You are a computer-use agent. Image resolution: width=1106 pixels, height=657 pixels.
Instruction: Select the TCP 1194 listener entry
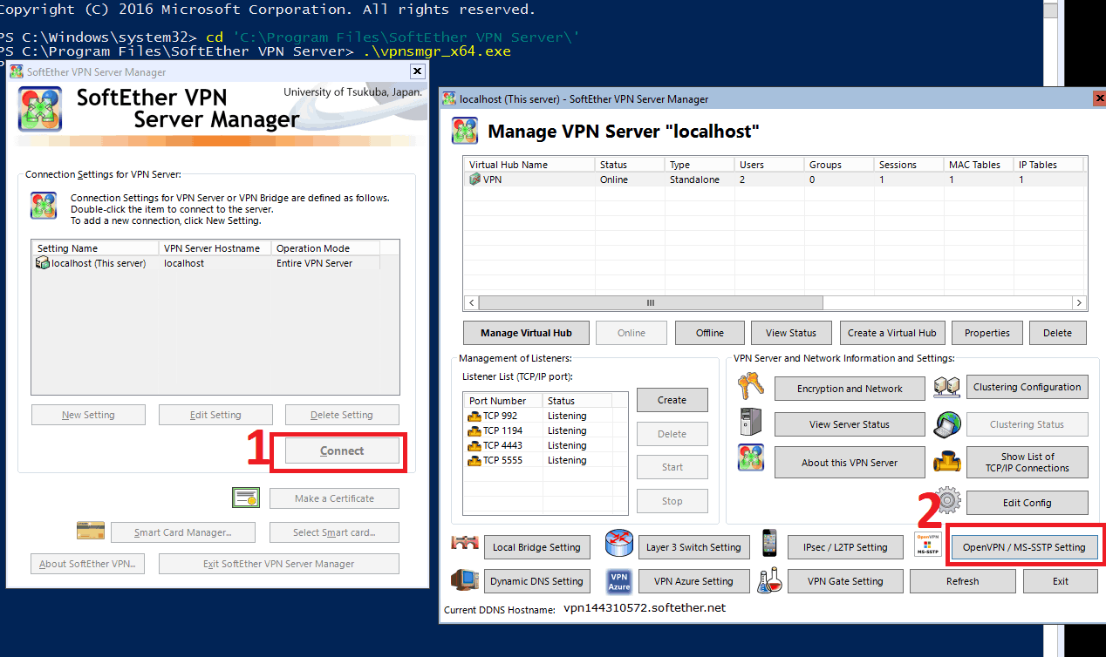coord(503,430)
